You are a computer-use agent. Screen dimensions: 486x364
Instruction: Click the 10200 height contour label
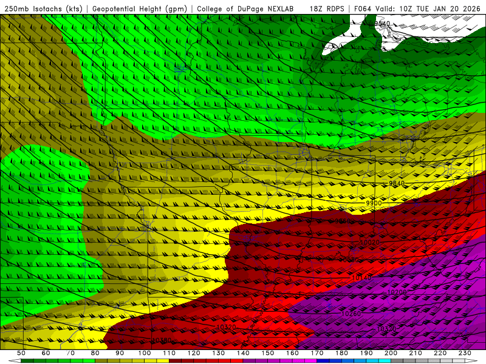click(x=397, y=292)
